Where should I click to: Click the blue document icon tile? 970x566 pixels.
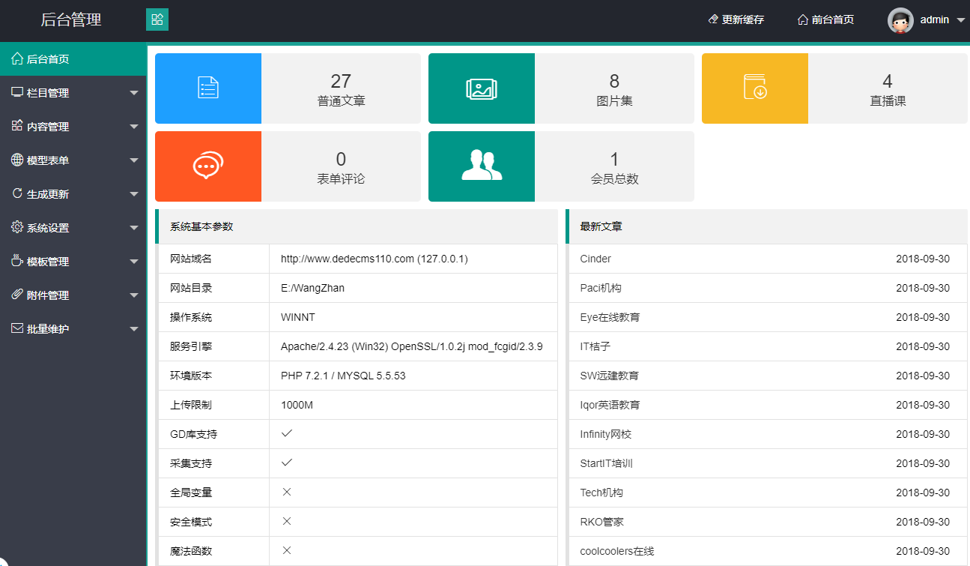point(208,88)
